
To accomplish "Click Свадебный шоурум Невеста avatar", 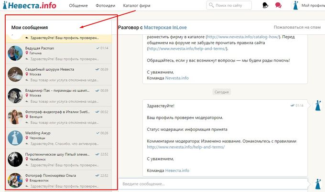I will (x=15, y=75).
